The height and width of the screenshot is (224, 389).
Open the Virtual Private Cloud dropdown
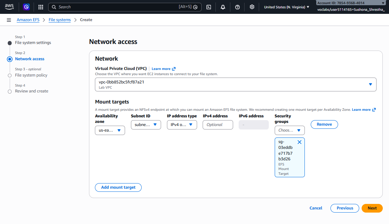[x=236, y=84]
